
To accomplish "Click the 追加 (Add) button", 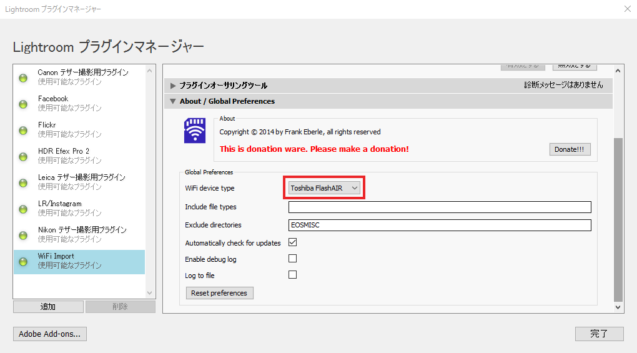I will click(48, 307).
